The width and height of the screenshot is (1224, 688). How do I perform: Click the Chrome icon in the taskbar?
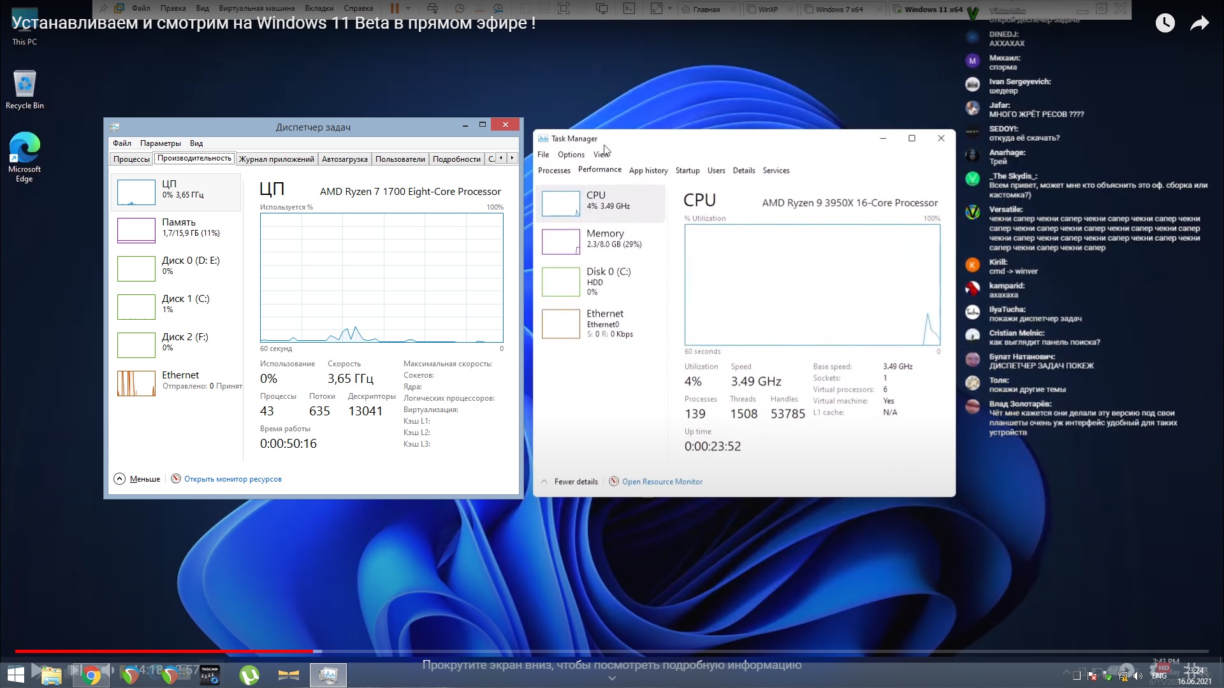(91, 675)
